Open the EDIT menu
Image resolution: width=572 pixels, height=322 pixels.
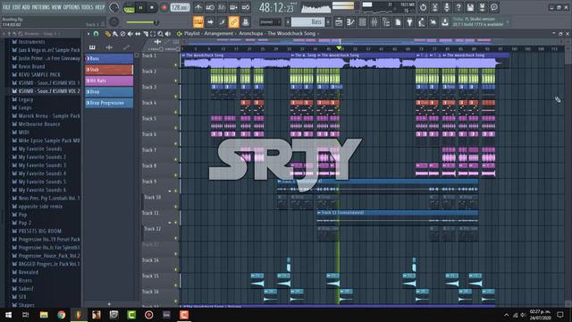point(16,7)
